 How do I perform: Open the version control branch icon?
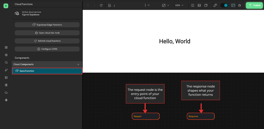6,70
